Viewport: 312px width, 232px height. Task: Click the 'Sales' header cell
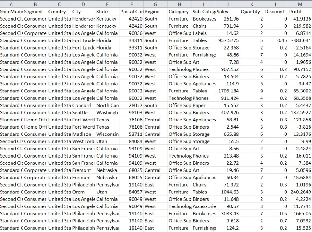228,12
